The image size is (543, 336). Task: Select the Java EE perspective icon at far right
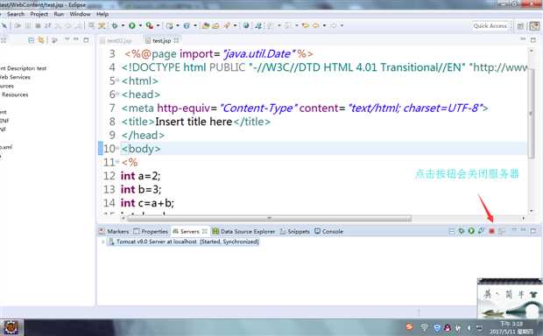tap(534, 26)
